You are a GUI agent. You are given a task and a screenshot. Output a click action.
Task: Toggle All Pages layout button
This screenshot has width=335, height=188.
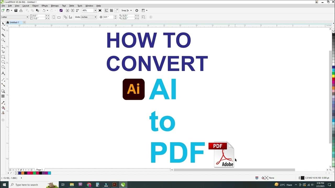click(65, 17)
